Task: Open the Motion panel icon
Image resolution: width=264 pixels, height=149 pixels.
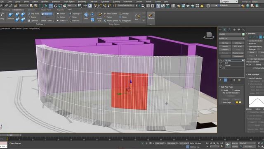Action: (234, 30)
